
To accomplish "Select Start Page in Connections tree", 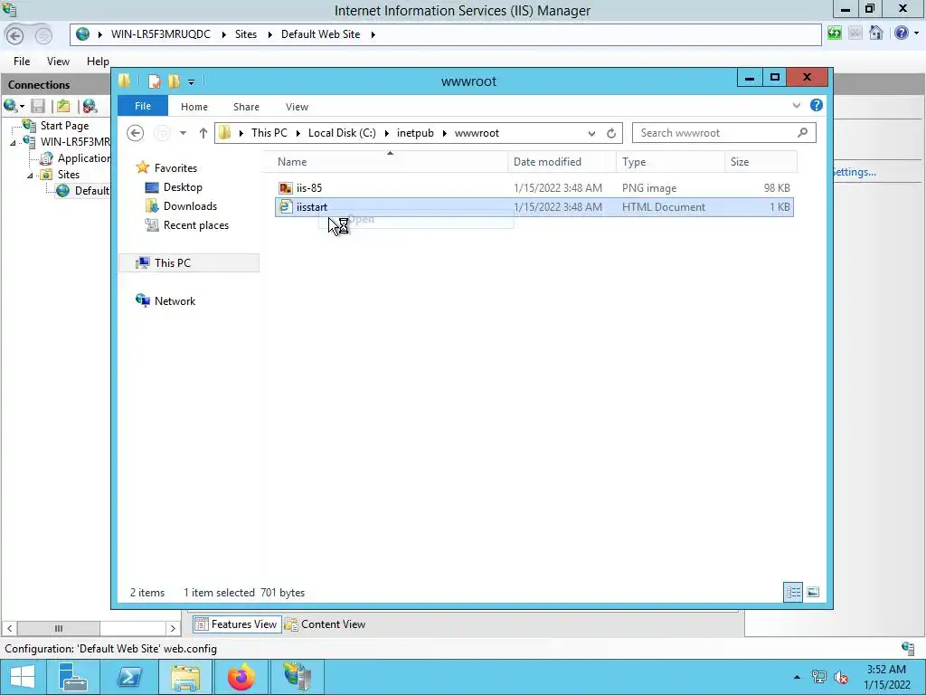I will click(x=64, y=126).
